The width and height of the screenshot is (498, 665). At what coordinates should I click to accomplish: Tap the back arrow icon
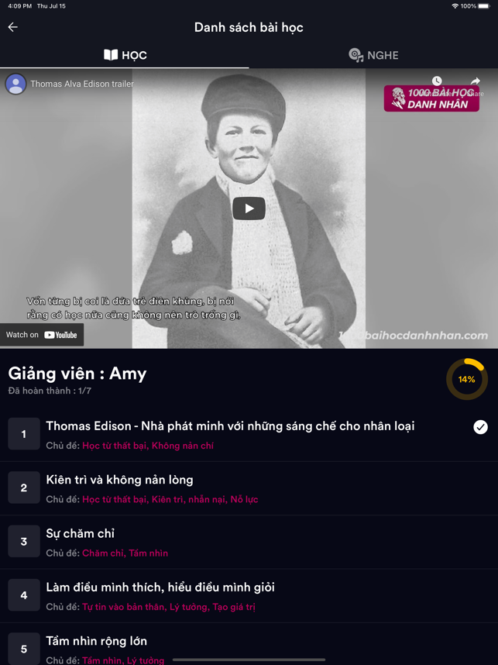12,27
